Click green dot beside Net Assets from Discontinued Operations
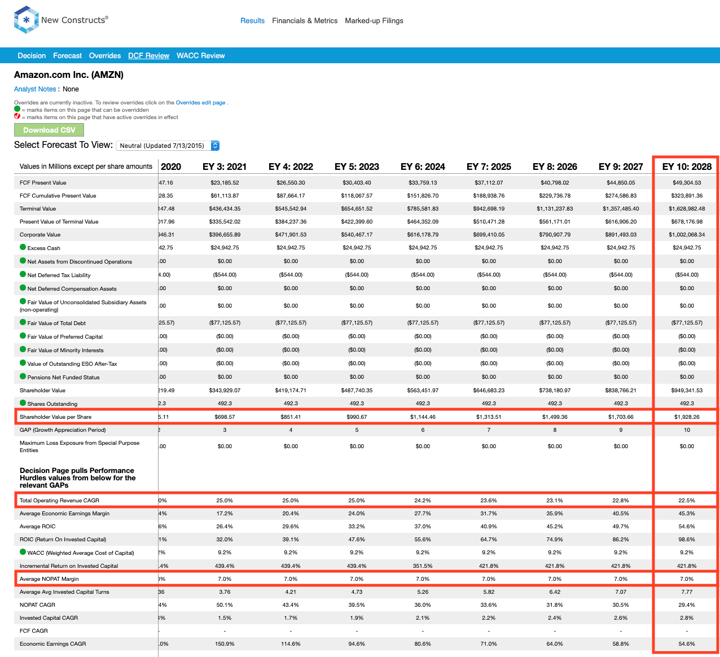This screenshot has width=720, height=657. [23, 261]
